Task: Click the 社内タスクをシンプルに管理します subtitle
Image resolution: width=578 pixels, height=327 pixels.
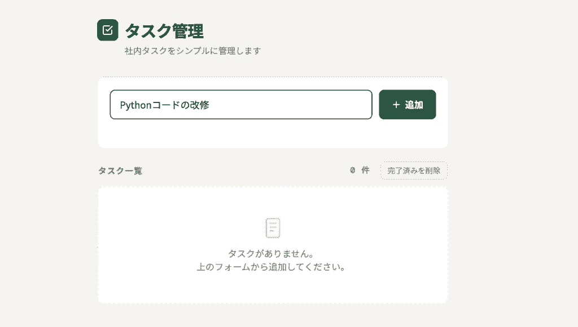Action: click(x=193, y=51)
